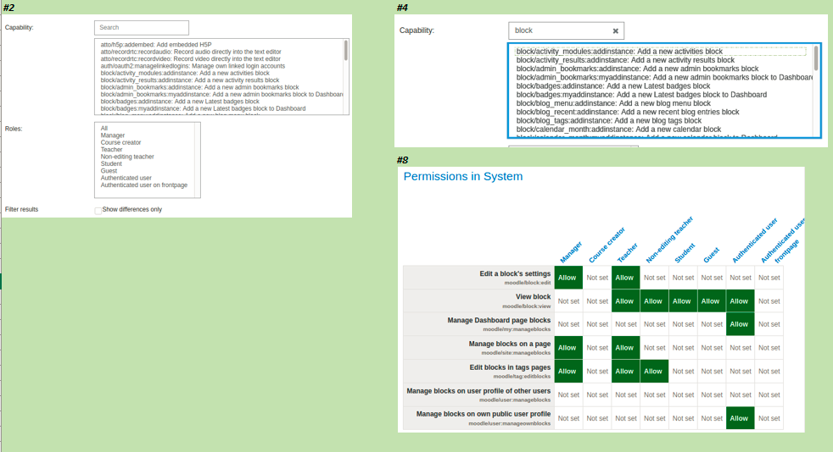The height and width of the screenshot is (452, 833).
Task: Open the Student column header link
Action: [685, 253]
